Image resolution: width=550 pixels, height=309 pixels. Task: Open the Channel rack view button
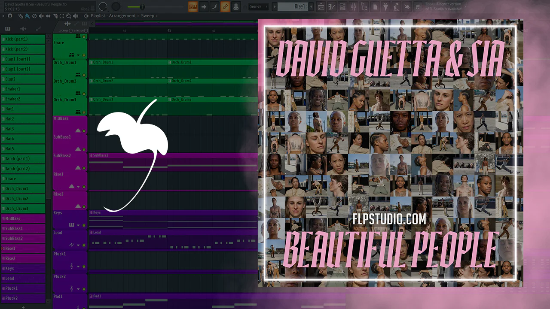(342, 6)
